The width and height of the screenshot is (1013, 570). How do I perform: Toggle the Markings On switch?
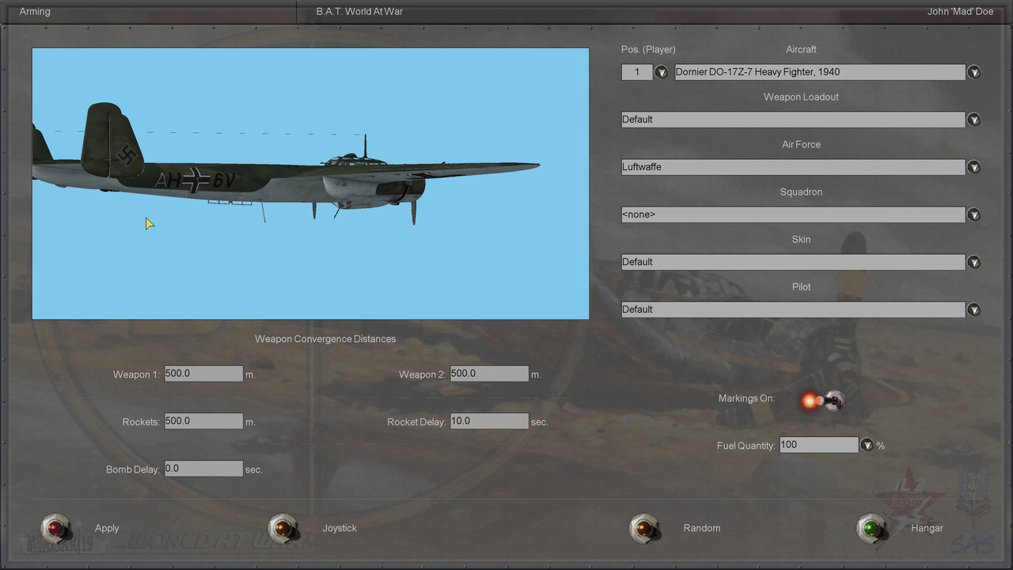pyautogui.click(x=823, y=401)
